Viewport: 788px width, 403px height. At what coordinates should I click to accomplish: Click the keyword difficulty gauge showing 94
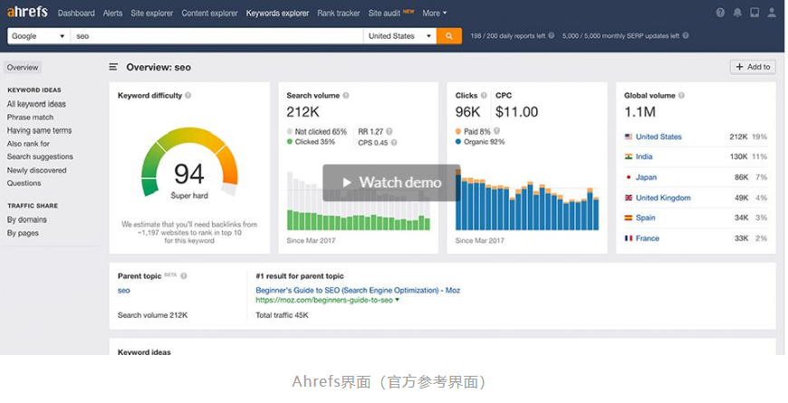pos(189,163)
